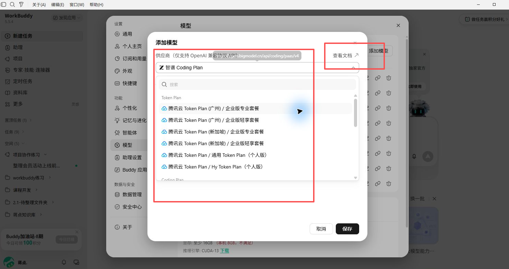The width and height of the screenshot is (509, 269).
Task: Open the 帮助(H) menu
Action: (96, 5)
